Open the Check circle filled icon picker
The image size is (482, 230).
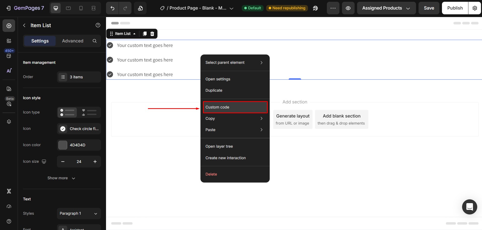point(79,129)
